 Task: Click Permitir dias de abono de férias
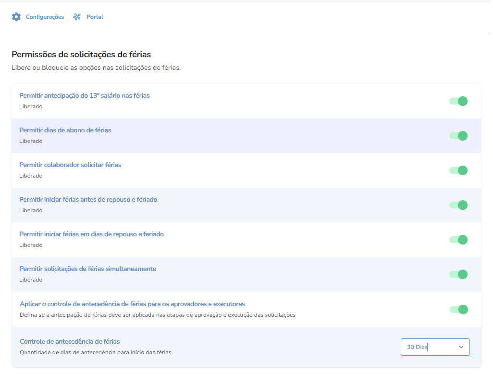click(65, 130)
